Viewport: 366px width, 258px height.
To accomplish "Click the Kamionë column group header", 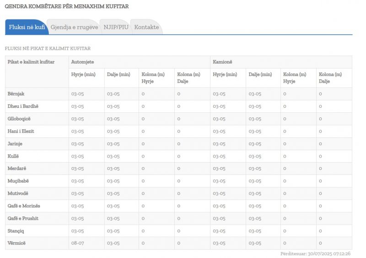I will pyautogui.click(x=223, y=62).
